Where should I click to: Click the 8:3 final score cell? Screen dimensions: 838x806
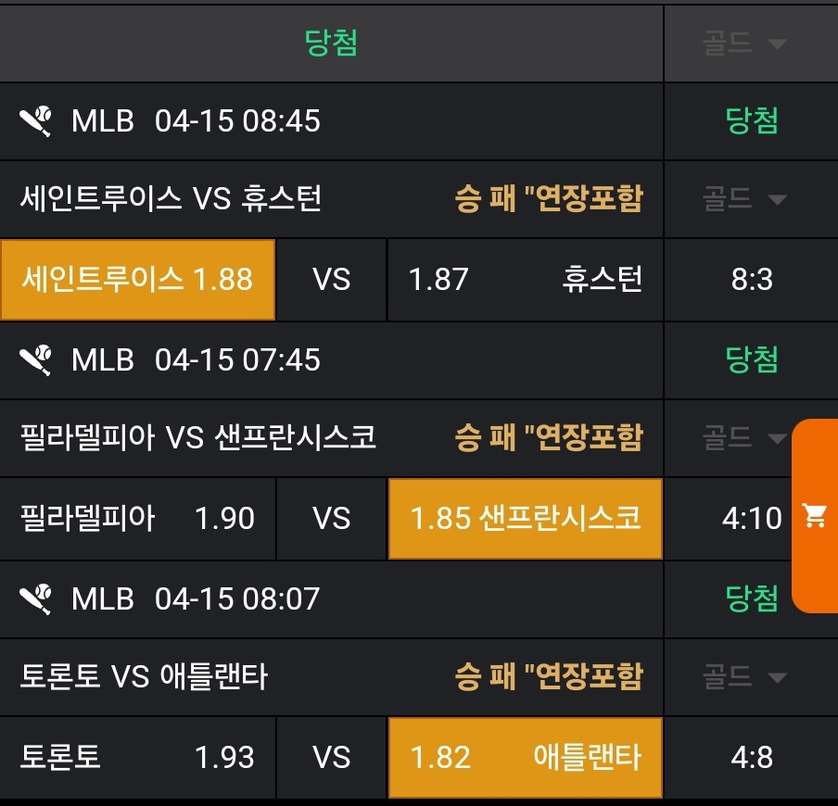tap(752, 279)
